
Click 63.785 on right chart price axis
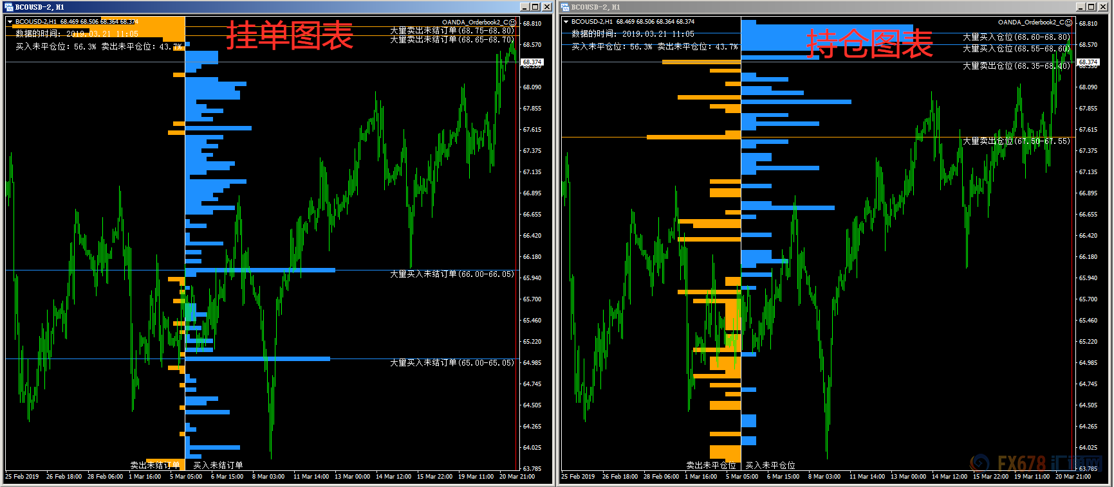1088,469
